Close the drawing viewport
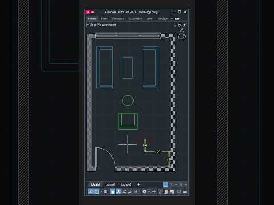 (184, 25)
